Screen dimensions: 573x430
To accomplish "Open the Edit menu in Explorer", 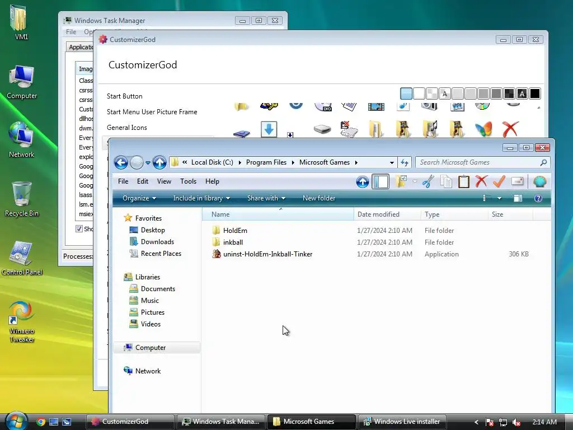I will pyautogui.click(x=143, y=181).
